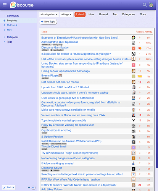Click the reference tag under Administrative Bulk Operations
Image resolution: width=158 pixels, height=191 pixels.
(47, 45)
